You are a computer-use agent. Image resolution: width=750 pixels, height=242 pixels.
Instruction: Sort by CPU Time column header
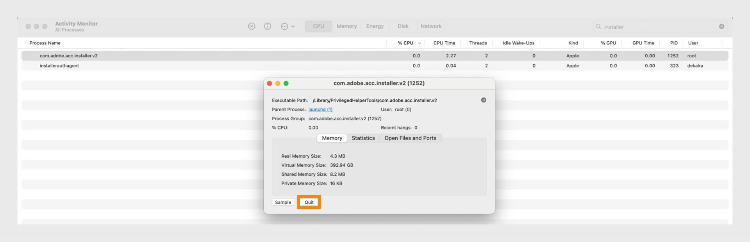(x=444, y=43)
